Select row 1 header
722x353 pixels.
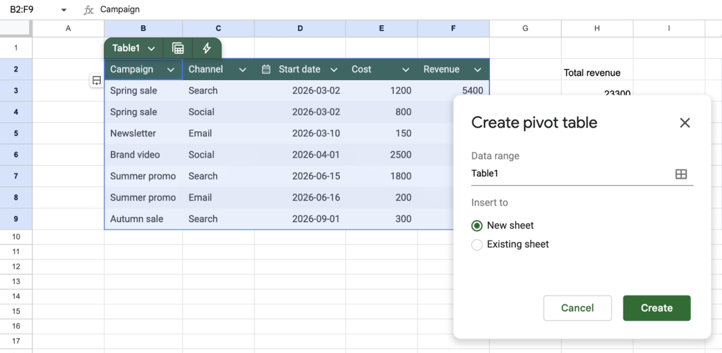point(16,48)
